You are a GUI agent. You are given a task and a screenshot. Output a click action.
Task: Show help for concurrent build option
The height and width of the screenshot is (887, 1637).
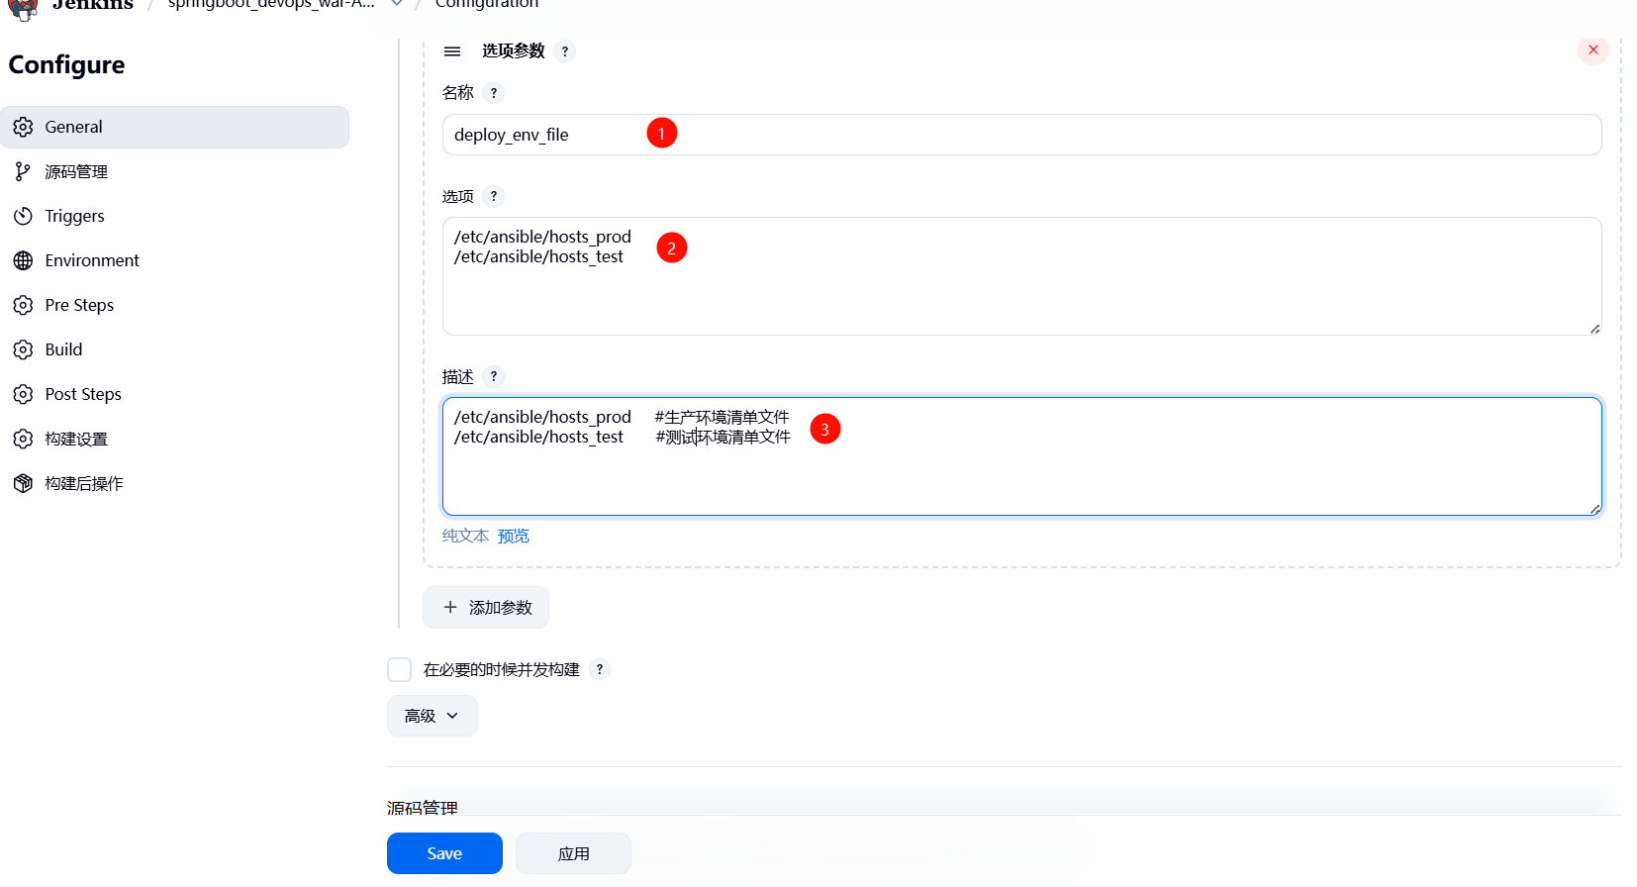click(x=600, y=670)
